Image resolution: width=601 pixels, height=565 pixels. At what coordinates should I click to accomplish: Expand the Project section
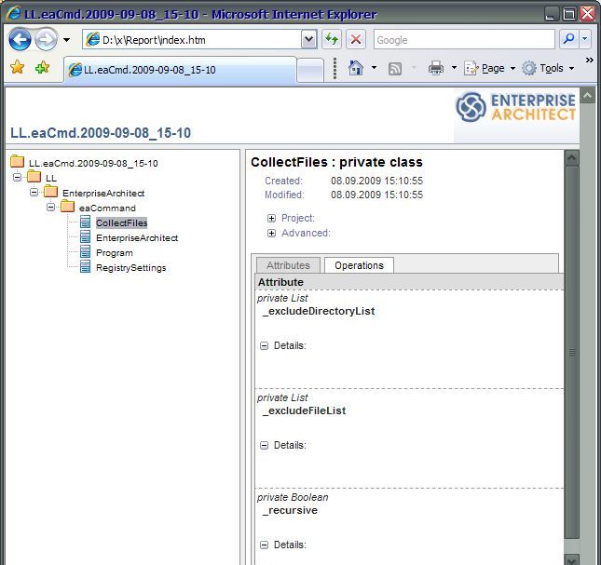coord(271,218)
